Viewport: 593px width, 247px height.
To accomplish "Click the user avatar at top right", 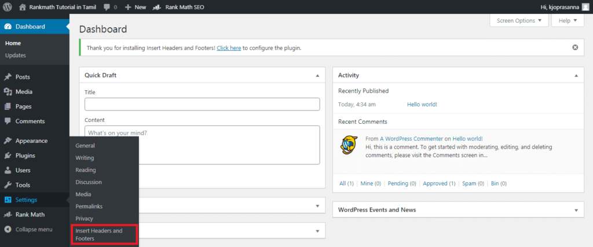I will coord(585,7).
